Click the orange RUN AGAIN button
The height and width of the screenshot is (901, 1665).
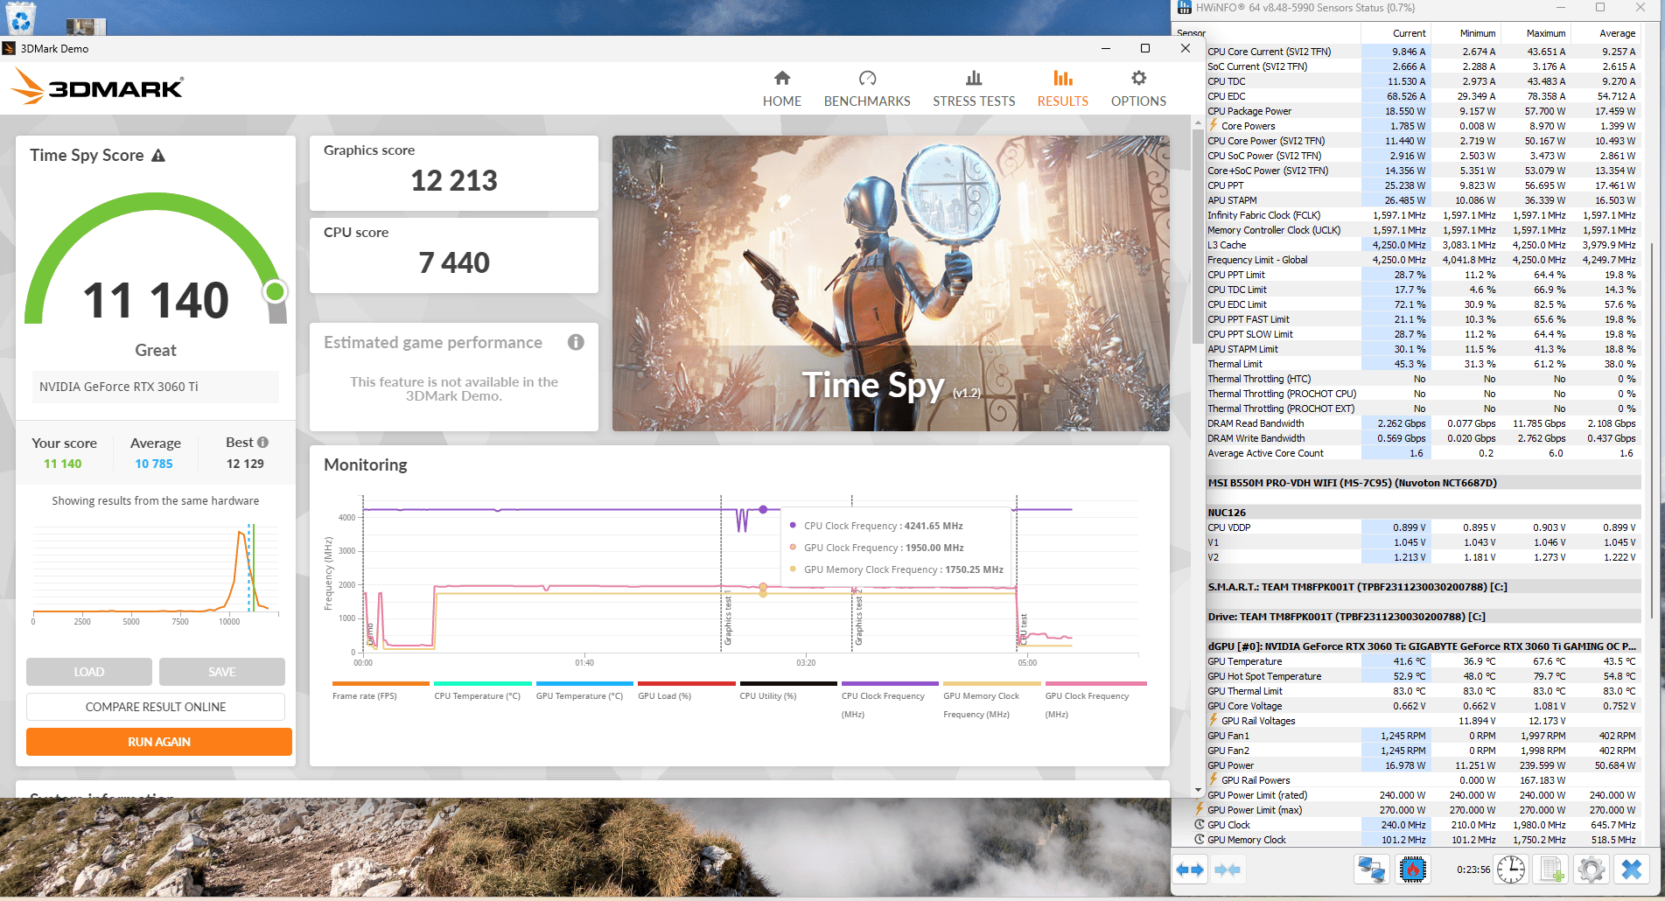coord(159,742)
